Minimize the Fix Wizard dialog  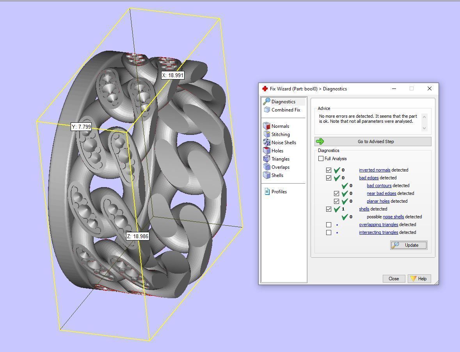click(x=394, y=88)
